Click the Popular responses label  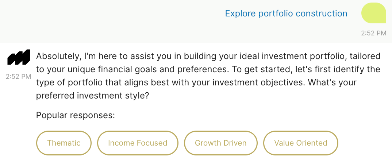point(76,116)
